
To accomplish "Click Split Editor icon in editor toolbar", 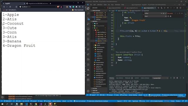I will tap(180, 8).
